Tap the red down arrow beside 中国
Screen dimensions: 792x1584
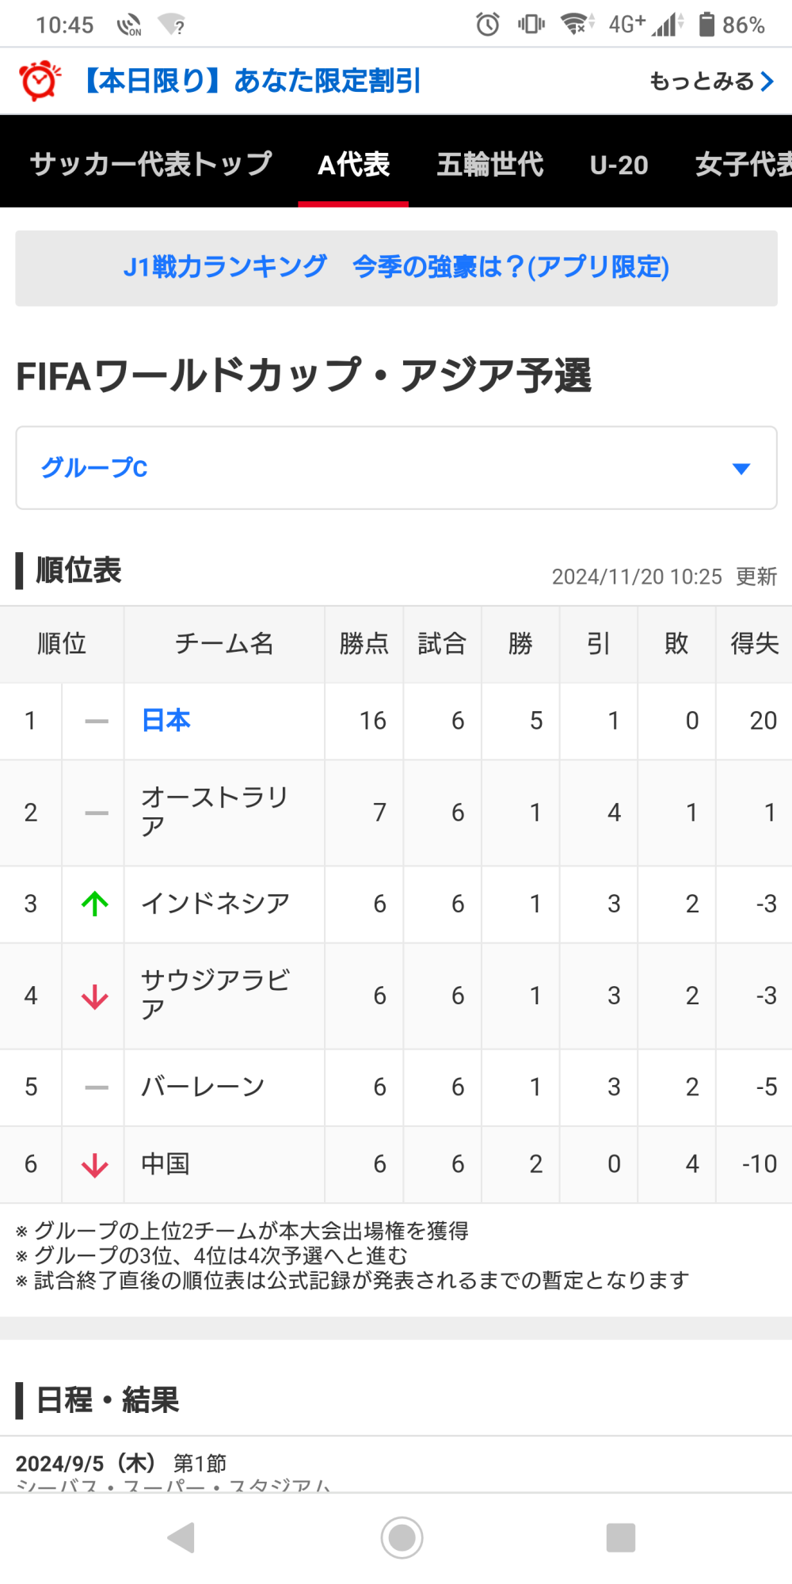95,1165
